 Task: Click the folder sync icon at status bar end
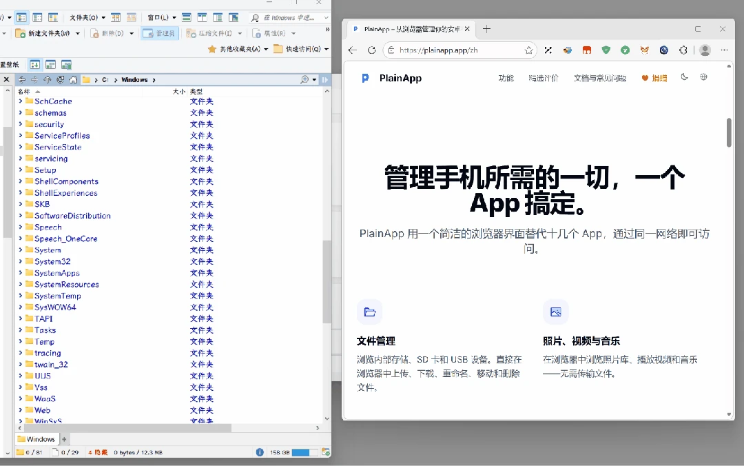[x=325, y=452]
